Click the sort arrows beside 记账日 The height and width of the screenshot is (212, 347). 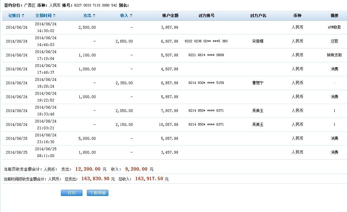[23, 15]
